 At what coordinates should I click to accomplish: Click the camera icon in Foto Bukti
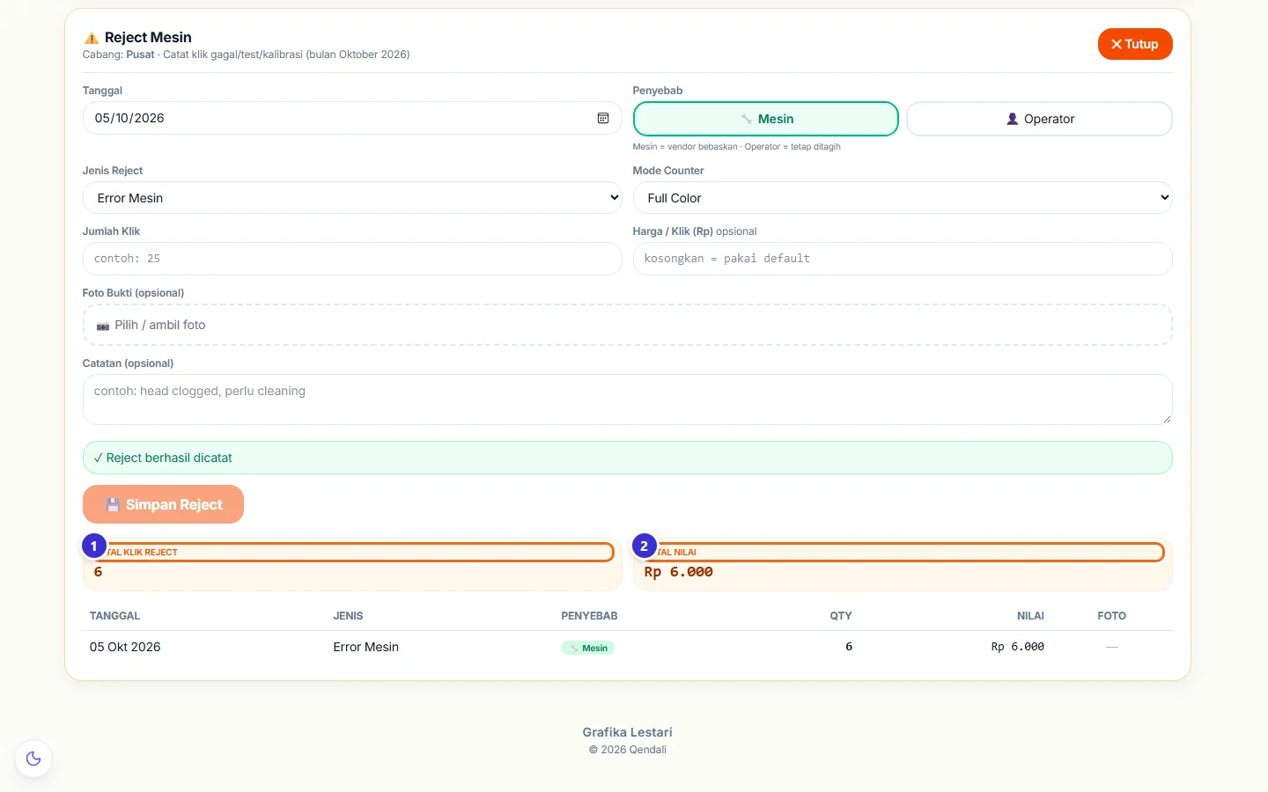click(103, 326)
